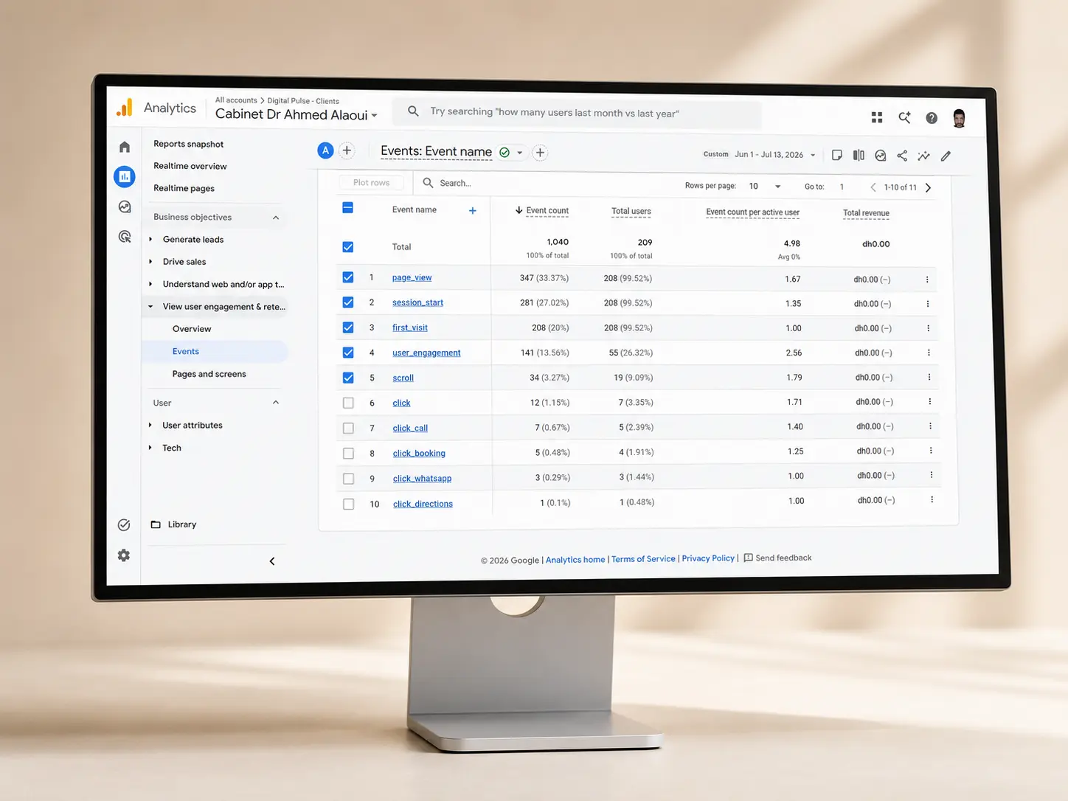Open the Library section
This screenshot has height=801, width=1068.
(x=174, y=524)
